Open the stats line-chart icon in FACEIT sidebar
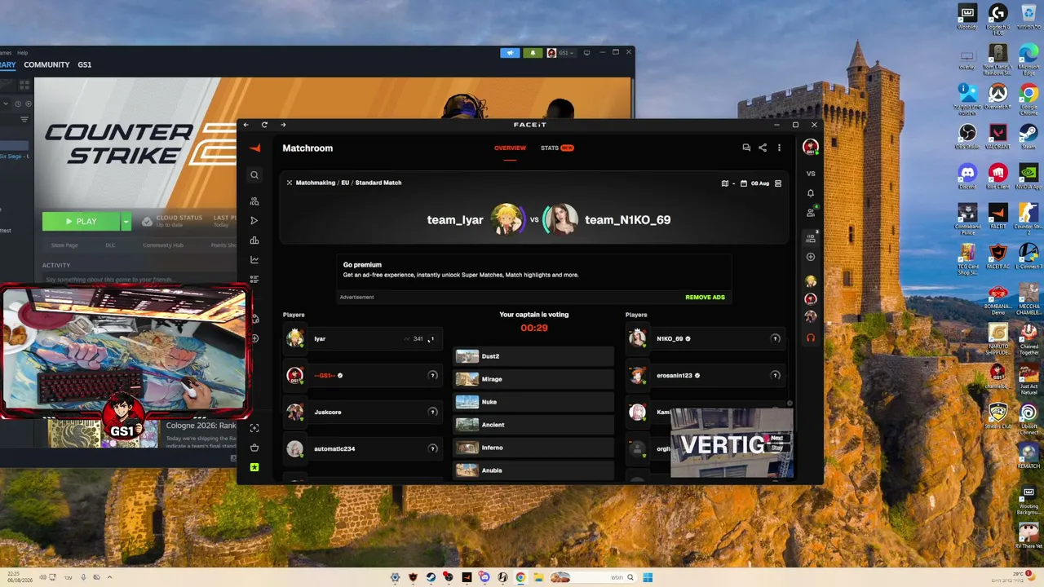Image resolution: width=1044 pixels, height=587 pixels. click(254, 260)
